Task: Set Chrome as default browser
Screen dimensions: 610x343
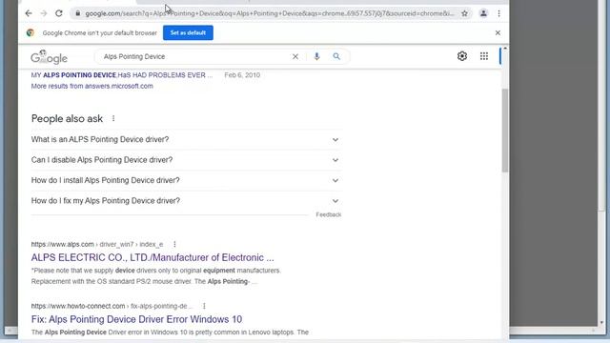Action: tap(188, 32)
